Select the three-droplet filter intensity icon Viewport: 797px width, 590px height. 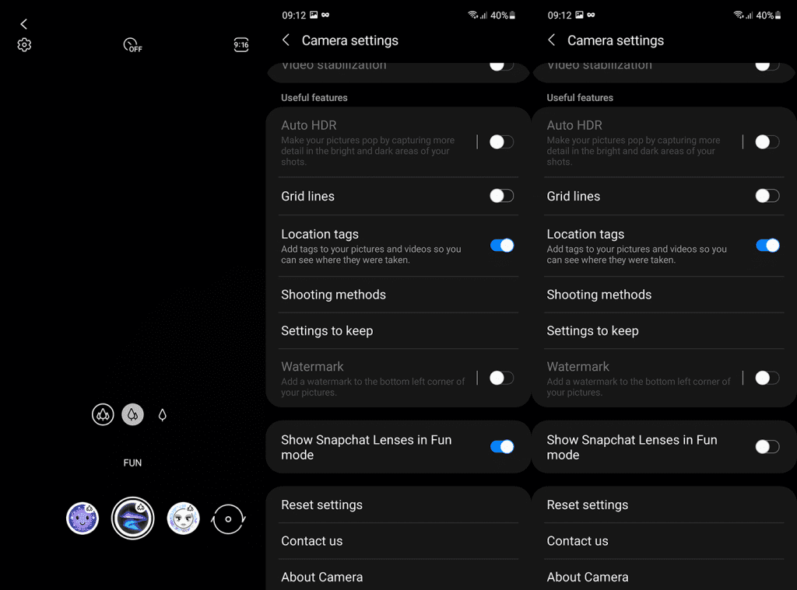103,415
